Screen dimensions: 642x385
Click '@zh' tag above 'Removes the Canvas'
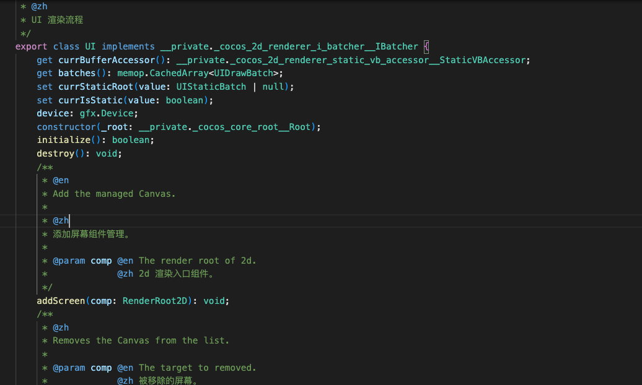click(x=61, y=327)
